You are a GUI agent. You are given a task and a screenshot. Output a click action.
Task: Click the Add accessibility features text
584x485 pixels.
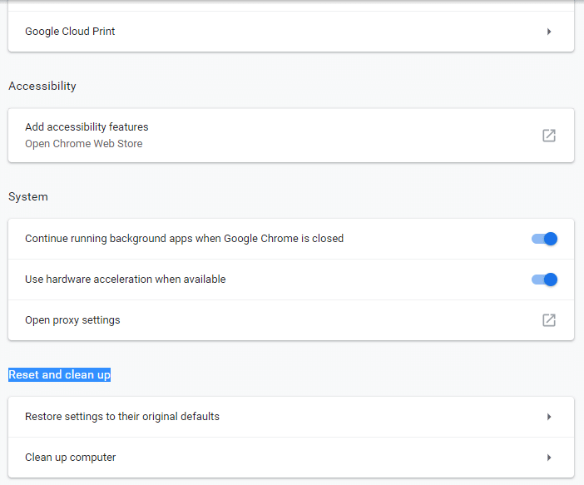87,127
